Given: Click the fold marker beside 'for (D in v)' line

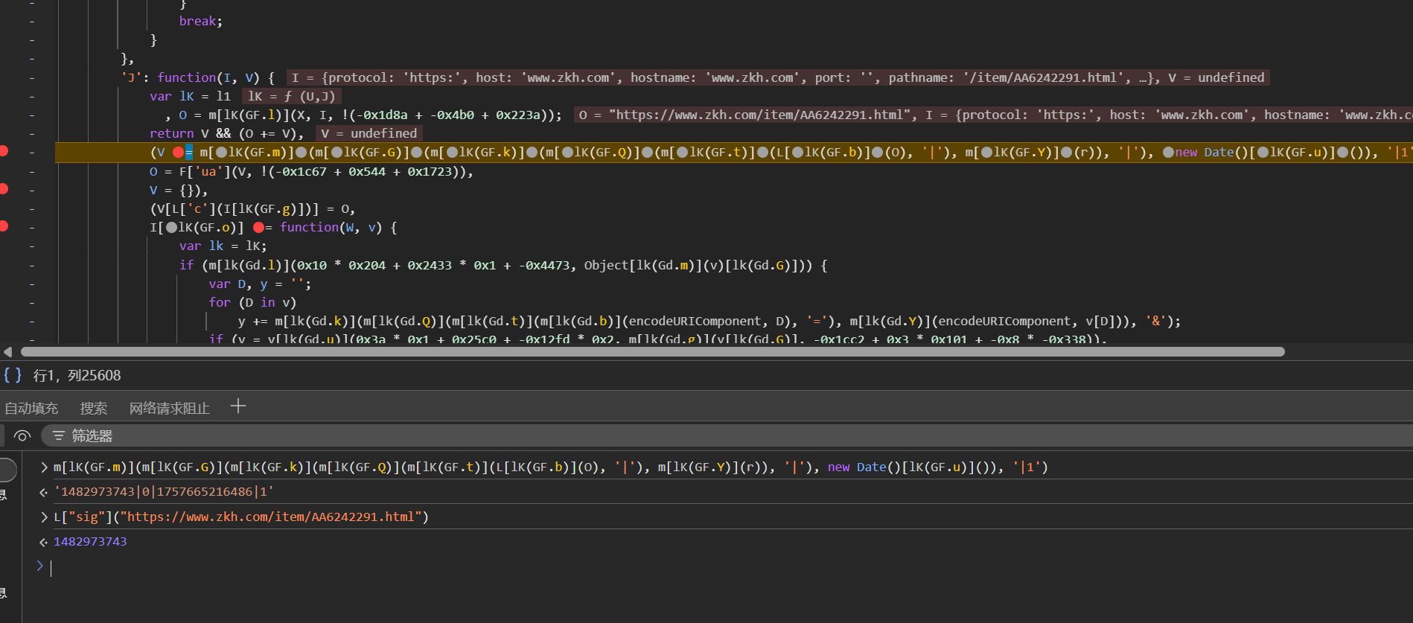Looking at the screenshot, I should [x=32, y=302].
